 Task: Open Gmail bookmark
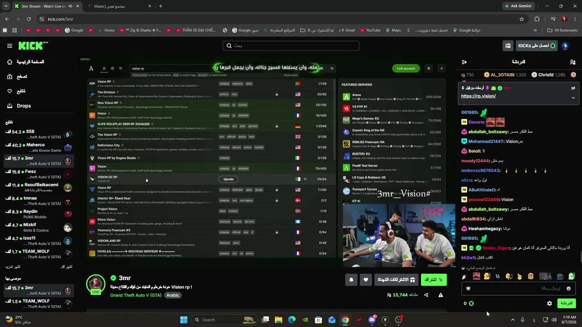(x=346, y=30)
